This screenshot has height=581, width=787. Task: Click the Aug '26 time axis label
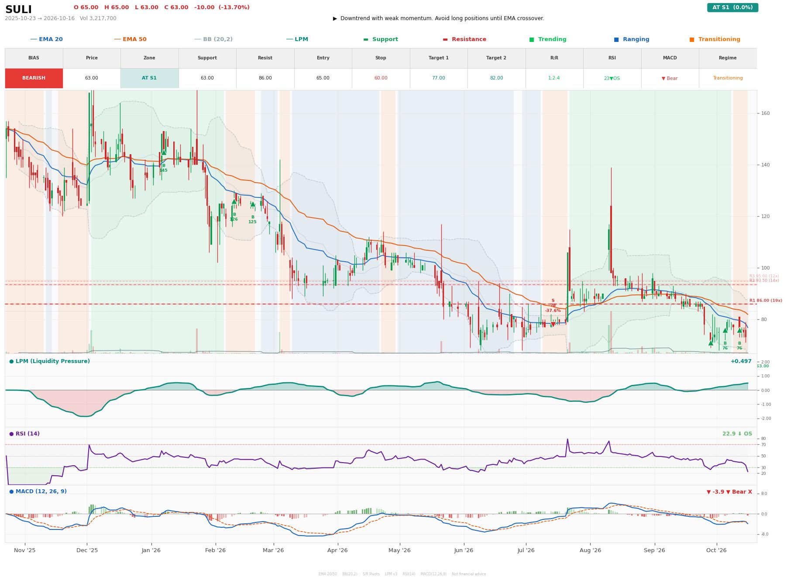tap(590, 550)
